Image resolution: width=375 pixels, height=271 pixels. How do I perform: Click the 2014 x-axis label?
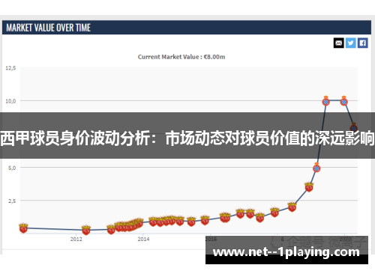[x=143, y=239]
